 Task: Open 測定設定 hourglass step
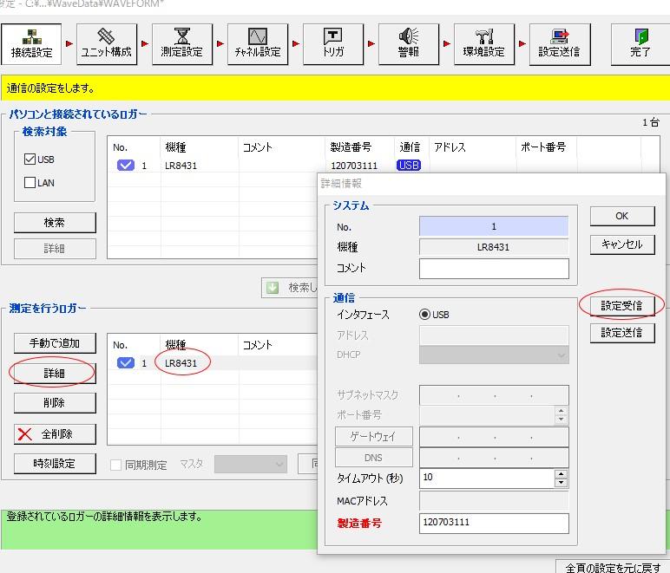[182, 44]
